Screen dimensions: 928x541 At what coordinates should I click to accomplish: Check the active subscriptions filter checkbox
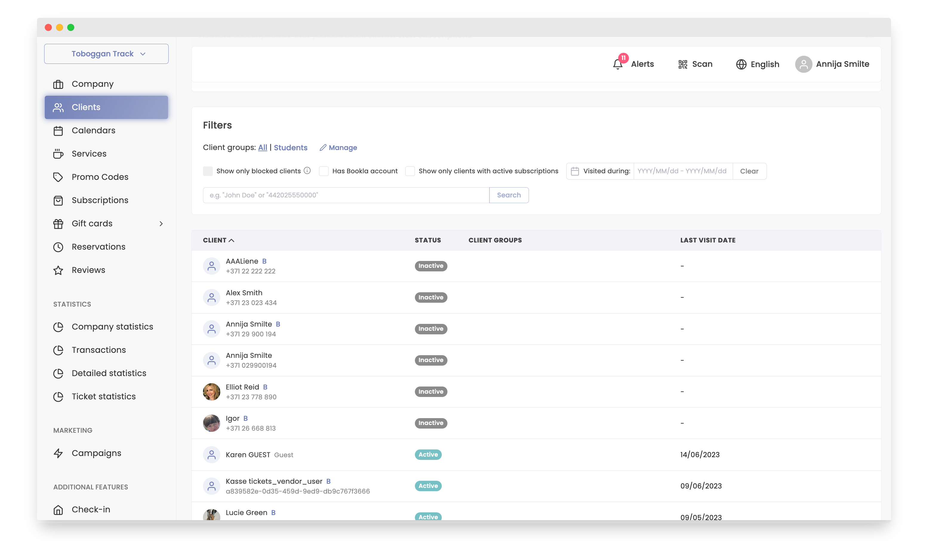pos(410,171)
